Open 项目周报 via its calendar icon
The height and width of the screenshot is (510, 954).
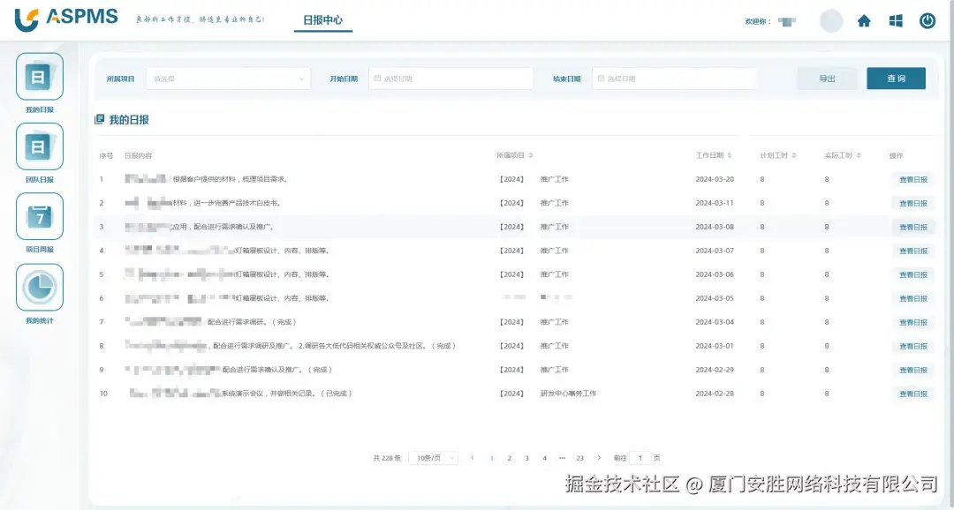39,216
